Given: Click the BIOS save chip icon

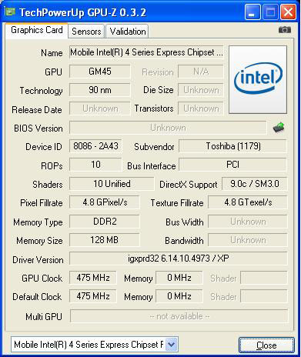Looking at the screenshot, I should 279,127.
